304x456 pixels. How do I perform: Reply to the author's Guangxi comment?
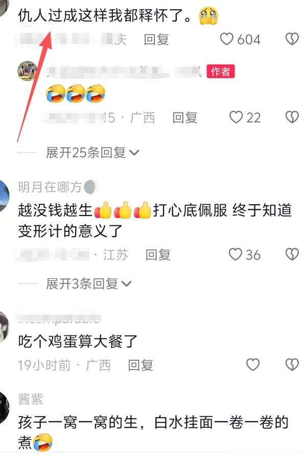184,118
